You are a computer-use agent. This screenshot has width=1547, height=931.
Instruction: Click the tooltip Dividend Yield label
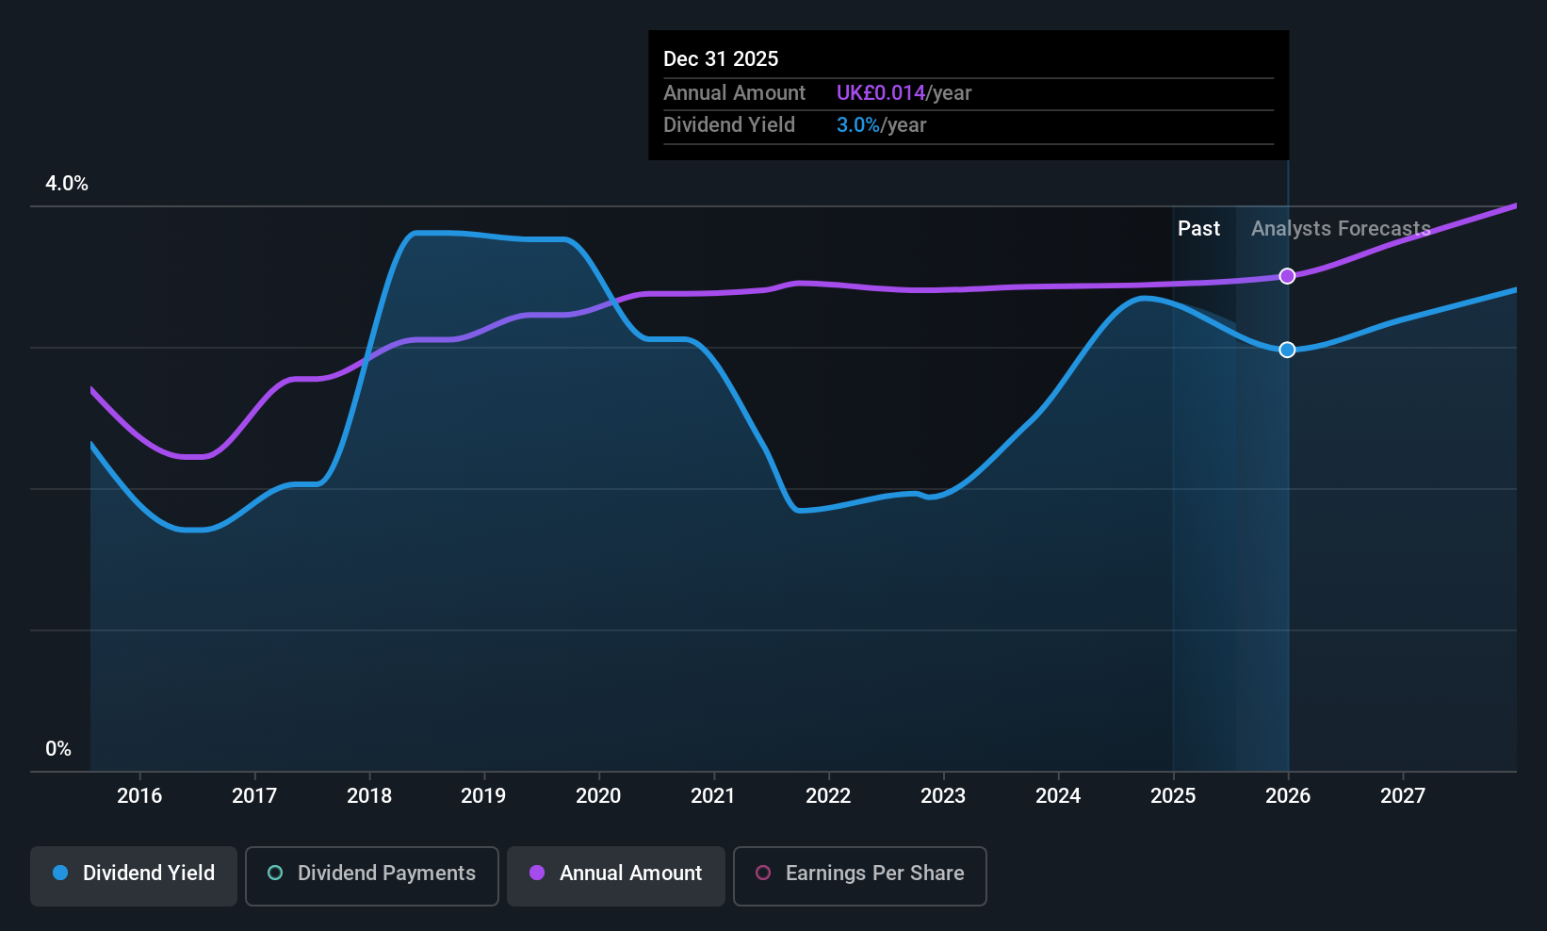point(729,125)
